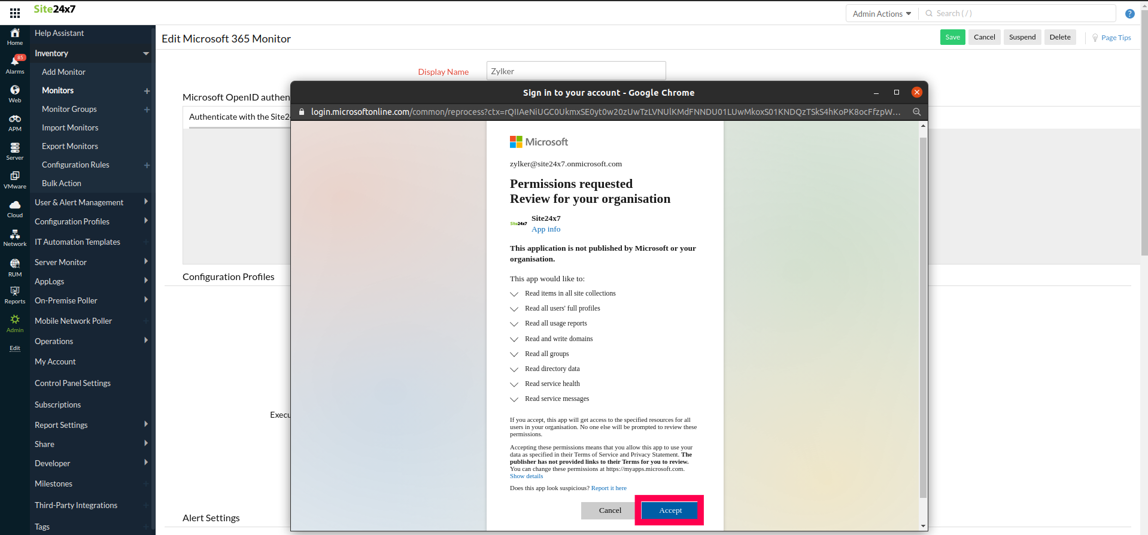Expand the Read items in all site collections permission

(514, 294)
